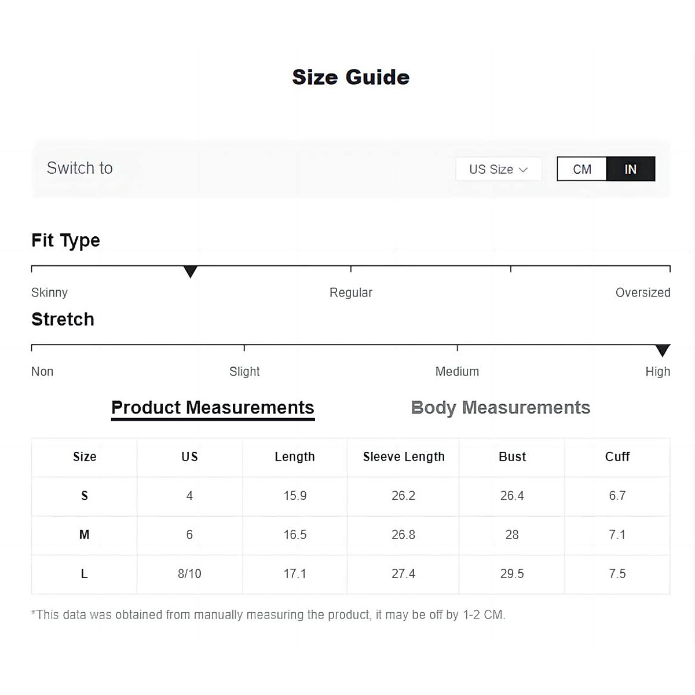Select the size S row label

(85, 496)
